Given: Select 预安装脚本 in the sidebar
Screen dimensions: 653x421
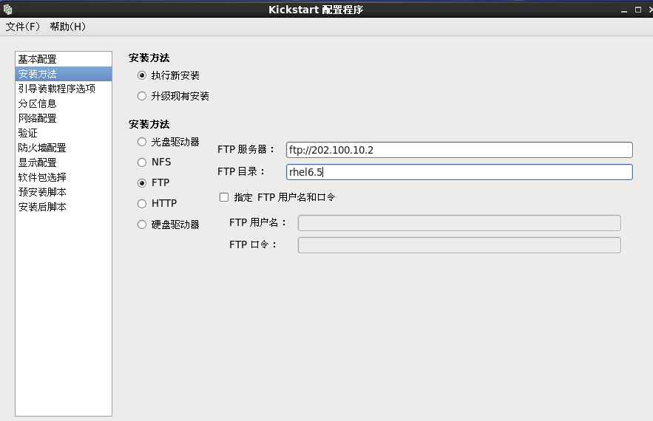Looking at the screenshot, I should pos(64,192).
